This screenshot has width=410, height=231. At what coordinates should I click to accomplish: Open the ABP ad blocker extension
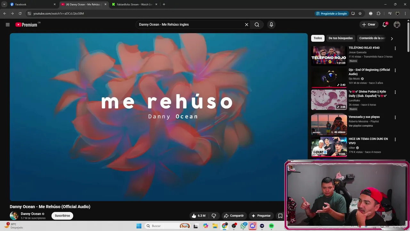pos(371,13)
